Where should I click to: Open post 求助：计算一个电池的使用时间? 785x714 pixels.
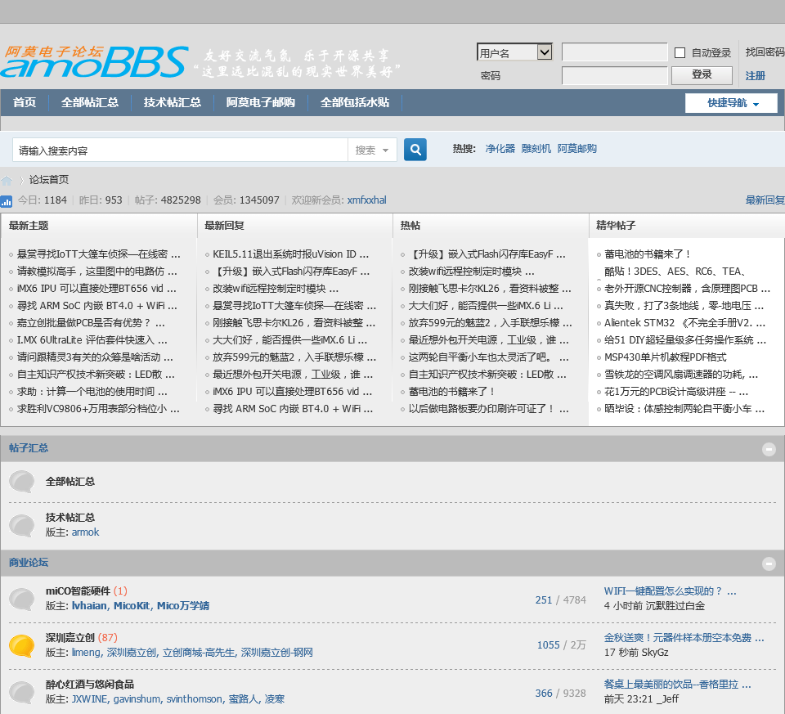pos(92,392)
